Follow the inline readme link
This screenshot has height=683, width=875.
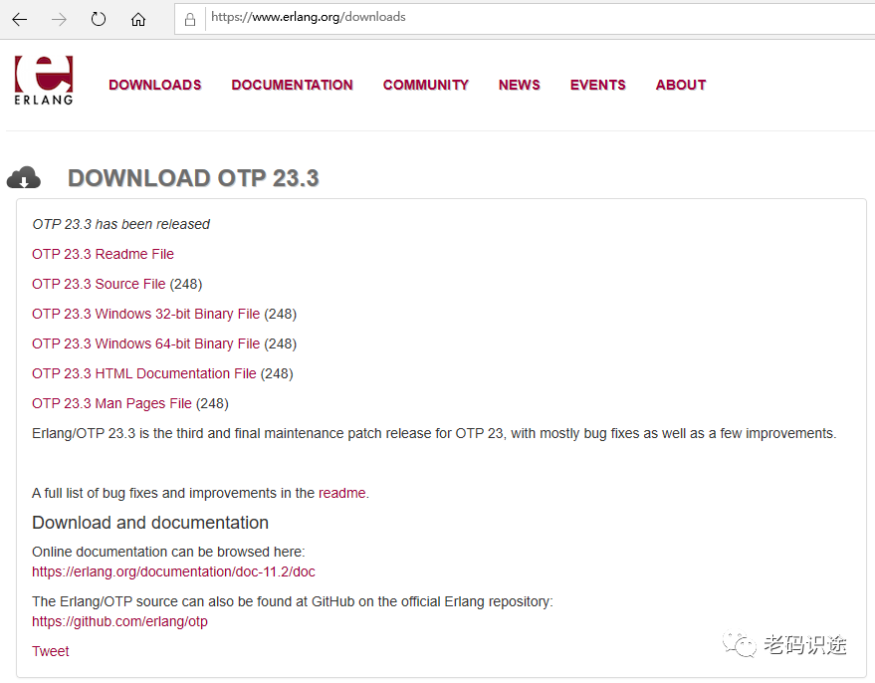click(x=342, y=493)
